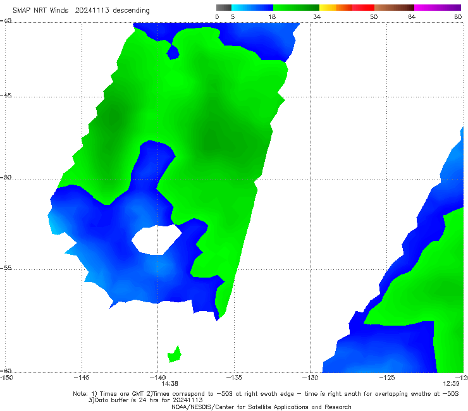
Task: Click the gray segment of the color bar
Action: coord(224,8)
